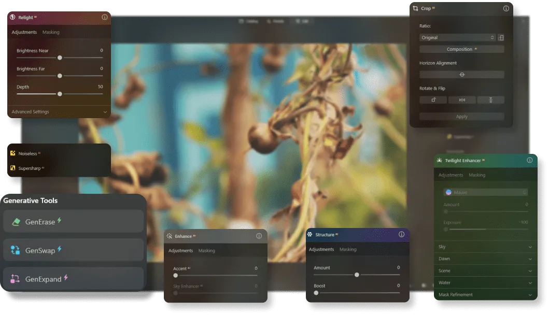Rotate the image using the rotate icon
549x315 pixels.
[433, 100]
